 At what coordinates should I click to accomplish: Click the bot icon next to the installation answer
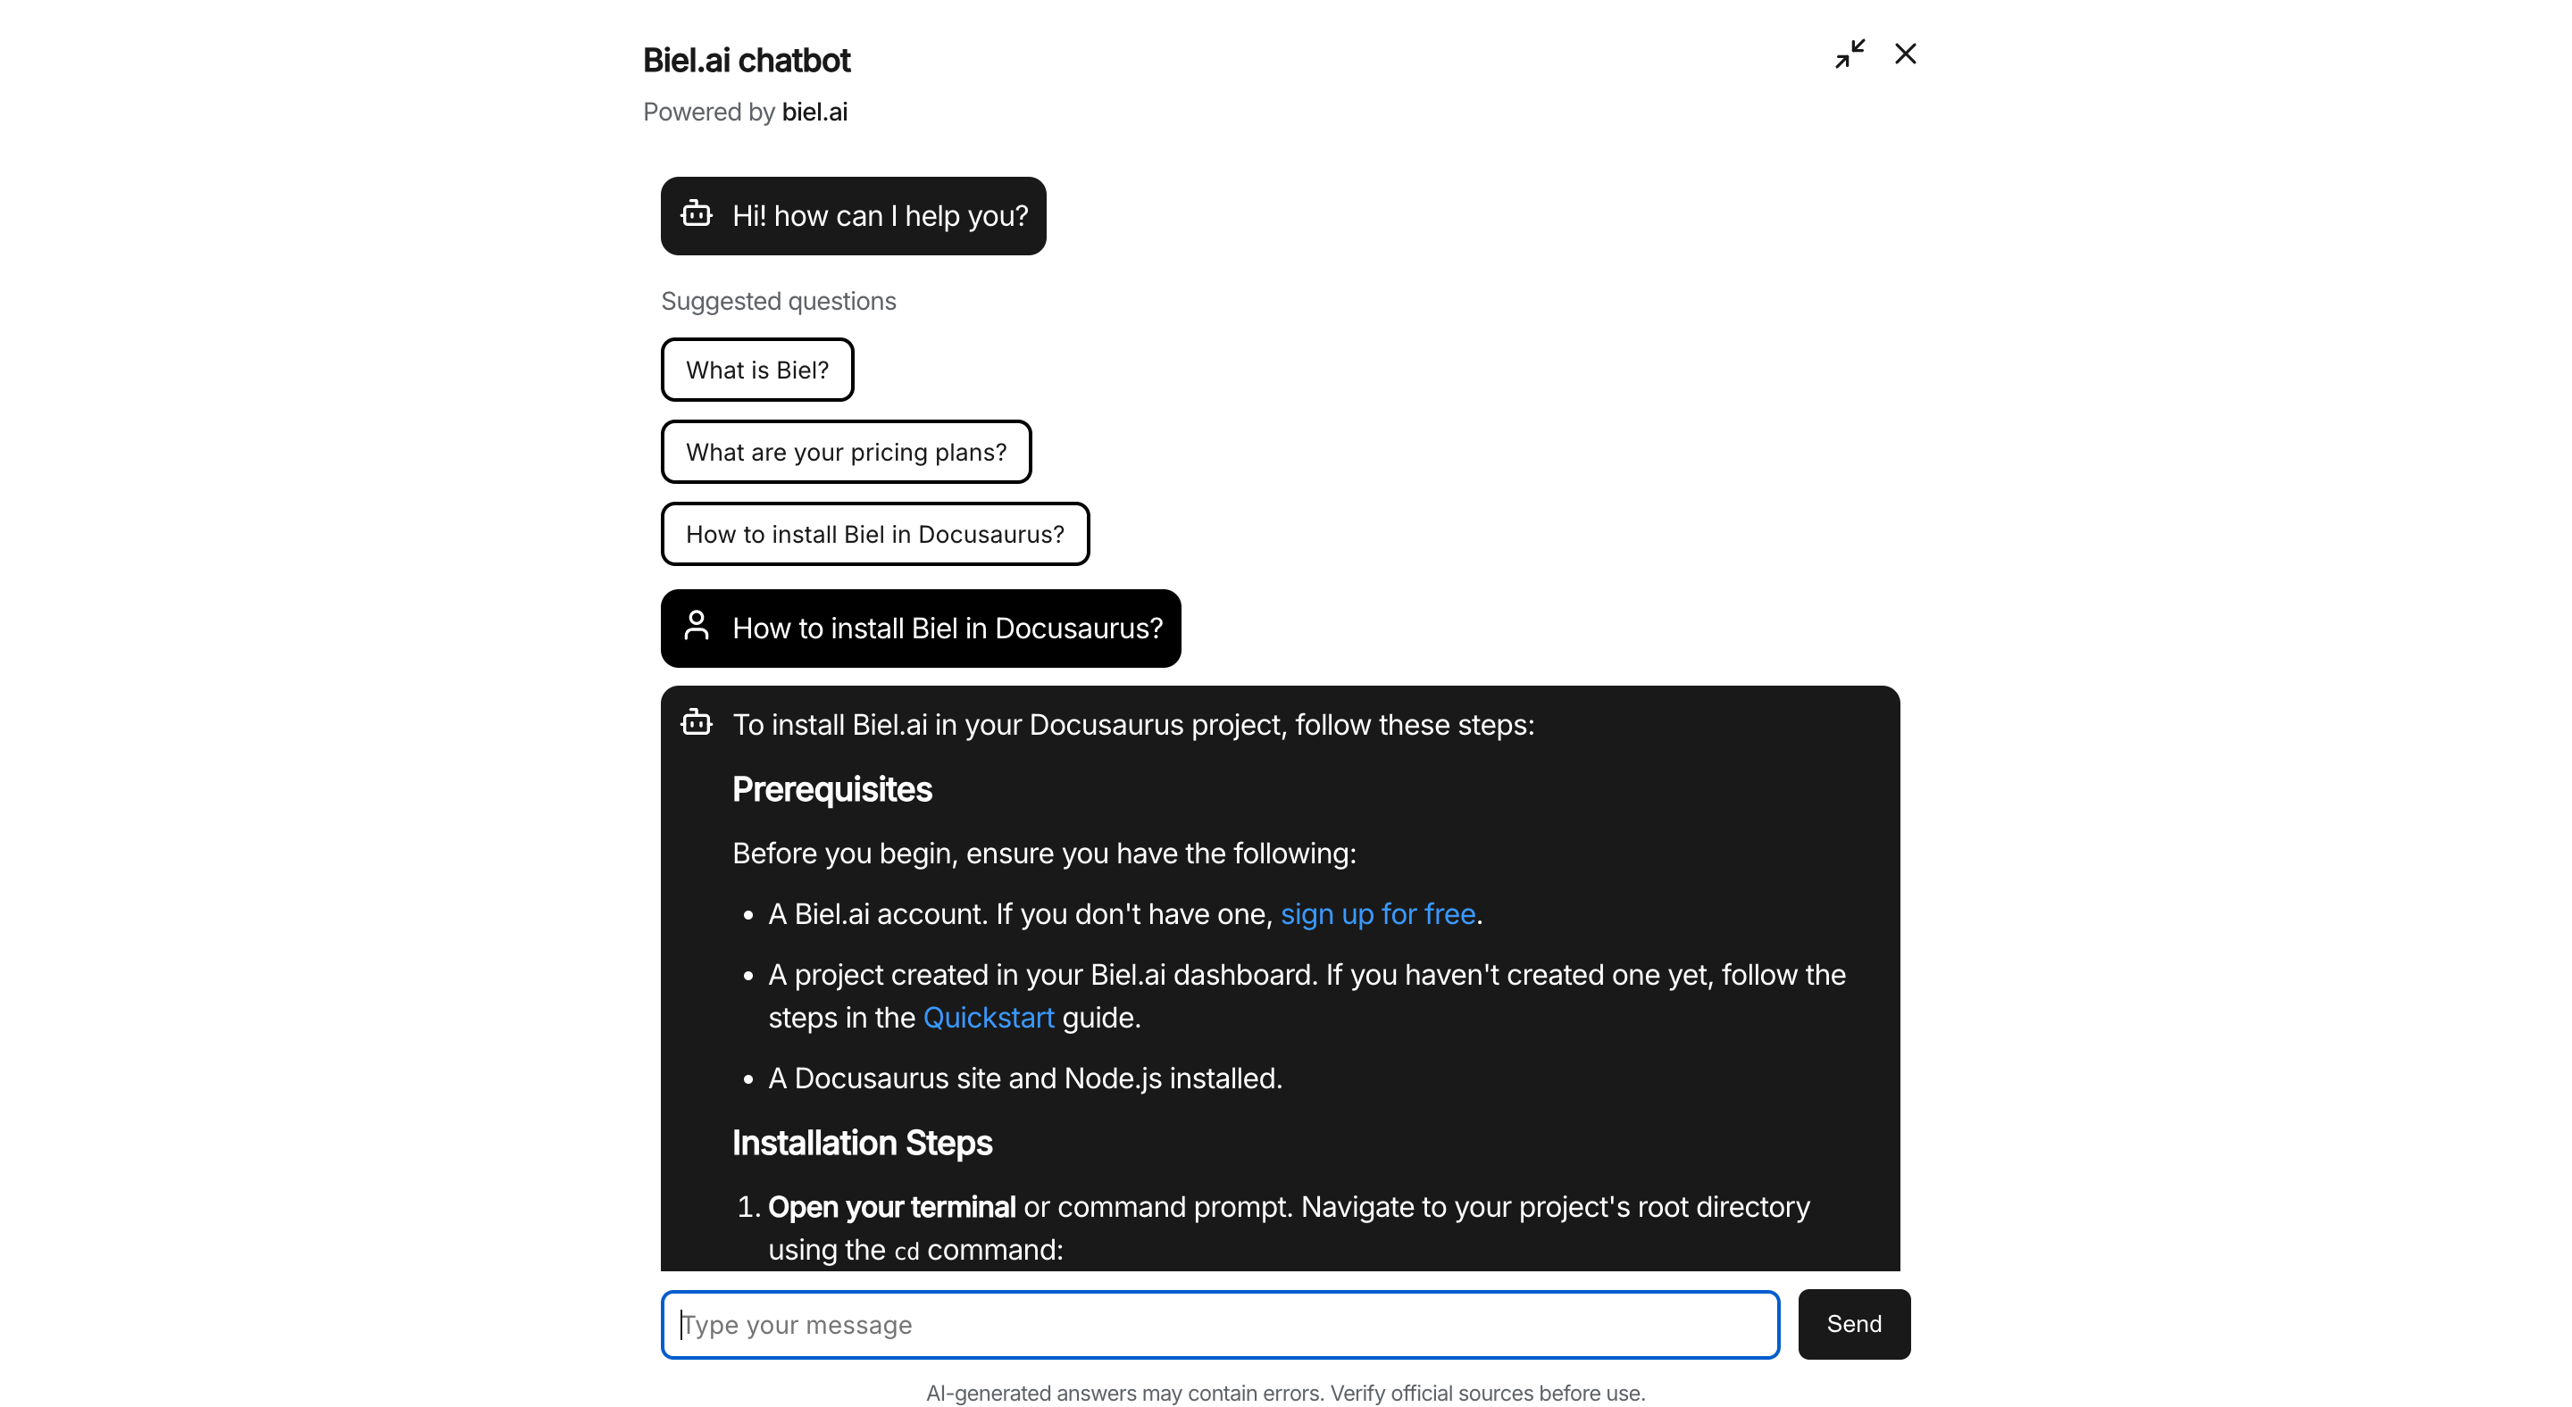coord(696,722)
